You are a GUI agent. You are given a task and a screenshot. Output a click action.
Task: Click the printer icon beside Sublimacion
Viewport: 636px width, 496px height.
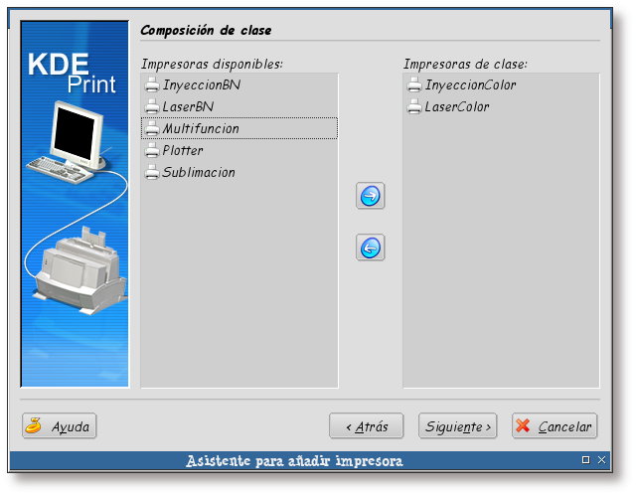pyautogui.click(x=152, y=173)
